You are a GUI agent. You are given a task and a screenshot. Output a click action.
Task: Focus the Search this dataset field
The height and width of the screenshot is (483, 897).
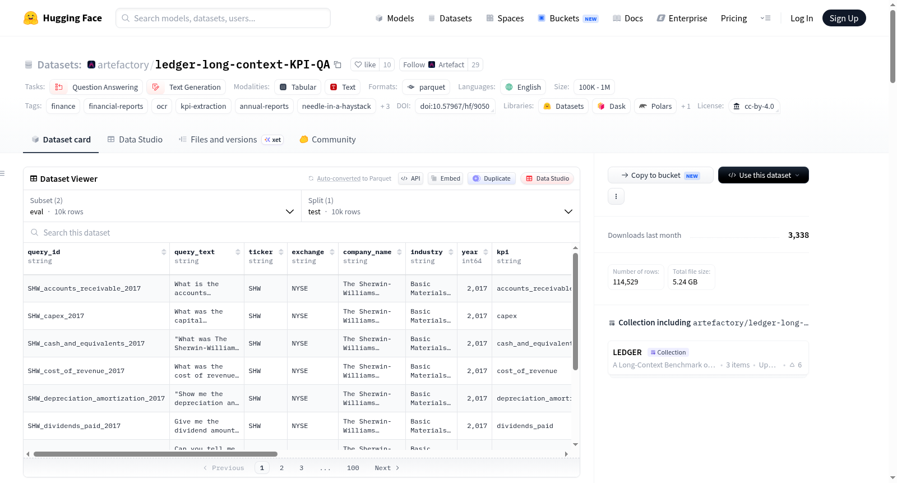302,232
